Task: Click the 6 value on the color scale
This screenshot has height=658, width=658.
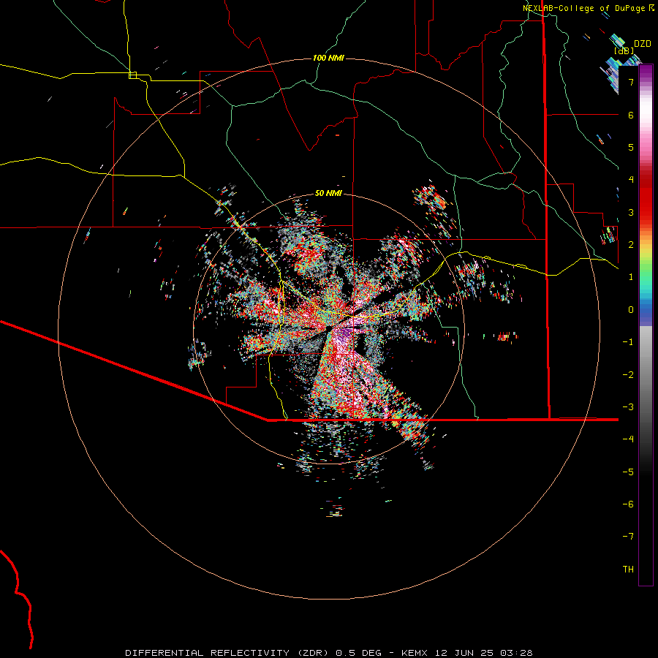Action: [631, 115]
